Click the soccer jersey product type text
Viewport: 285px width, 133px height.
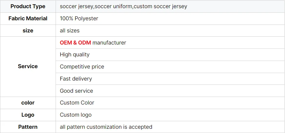click(77, 6)
